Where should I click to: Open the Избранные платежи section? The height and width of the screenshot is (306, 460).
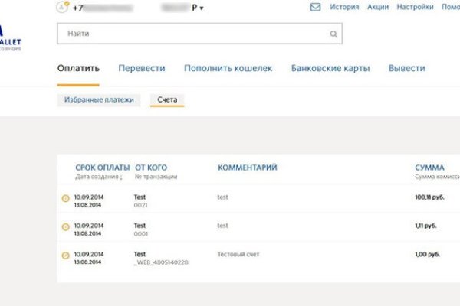click(99, 99)
